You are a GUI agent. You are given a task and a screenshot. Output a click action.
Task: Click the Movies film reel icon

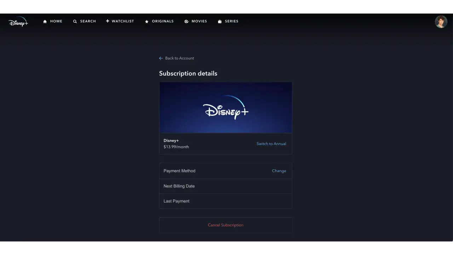[x=187, y=22]
